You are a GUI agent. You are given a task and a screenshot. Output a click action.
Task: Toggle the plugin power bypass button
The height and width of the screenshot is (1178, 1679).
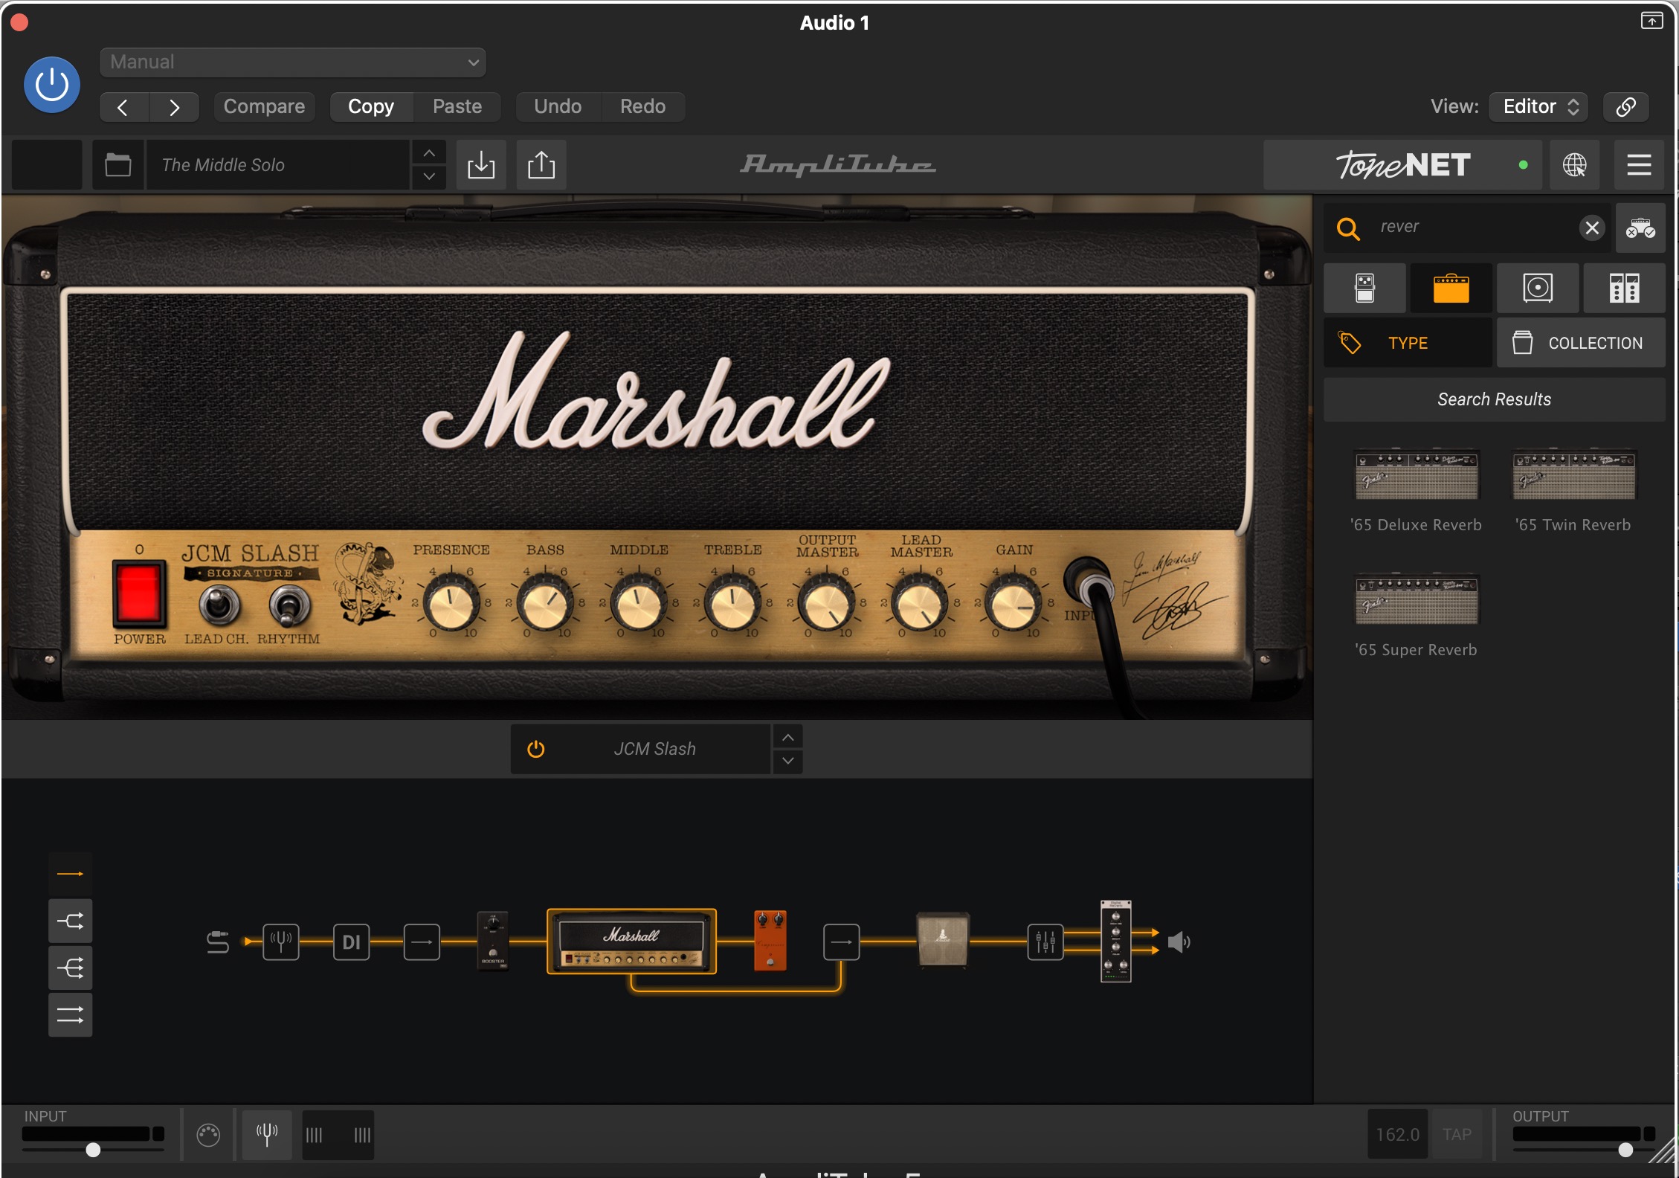[52, 85]
